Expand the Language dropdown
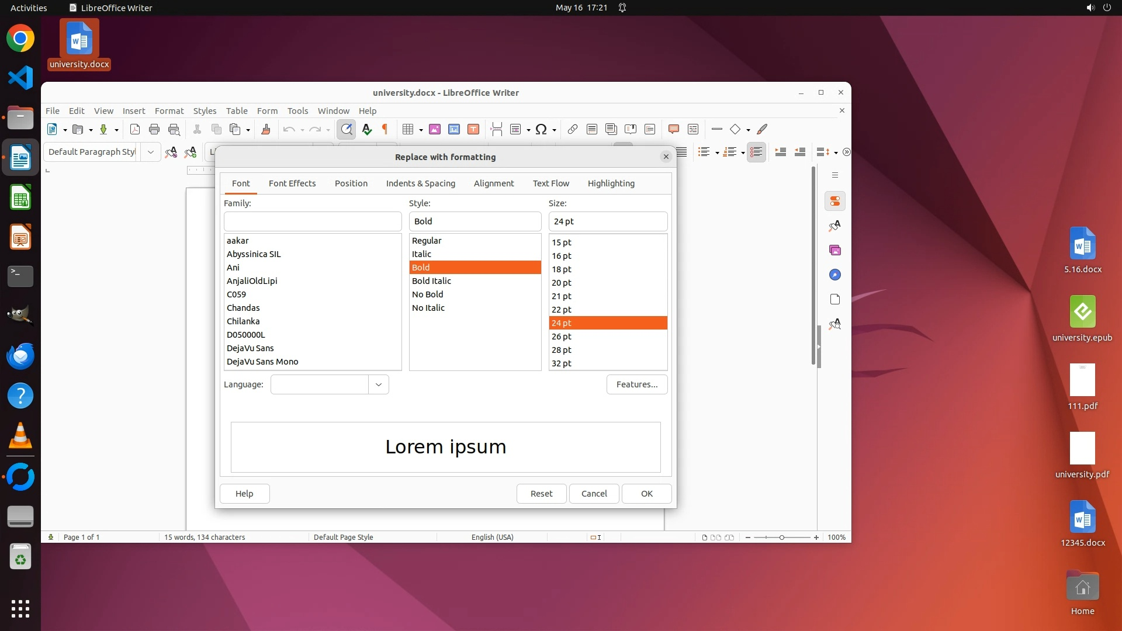The image size is (1122, 631). point(379,384)
